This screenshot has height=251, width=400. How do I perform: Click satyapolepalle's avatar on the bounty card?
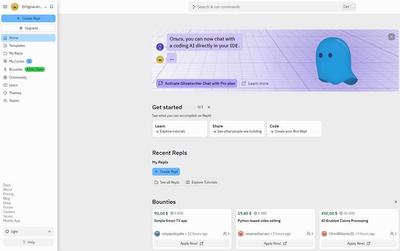point(157,234)
